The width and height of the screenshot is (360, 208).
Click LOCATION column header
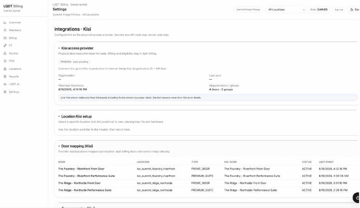pos(143,162)
